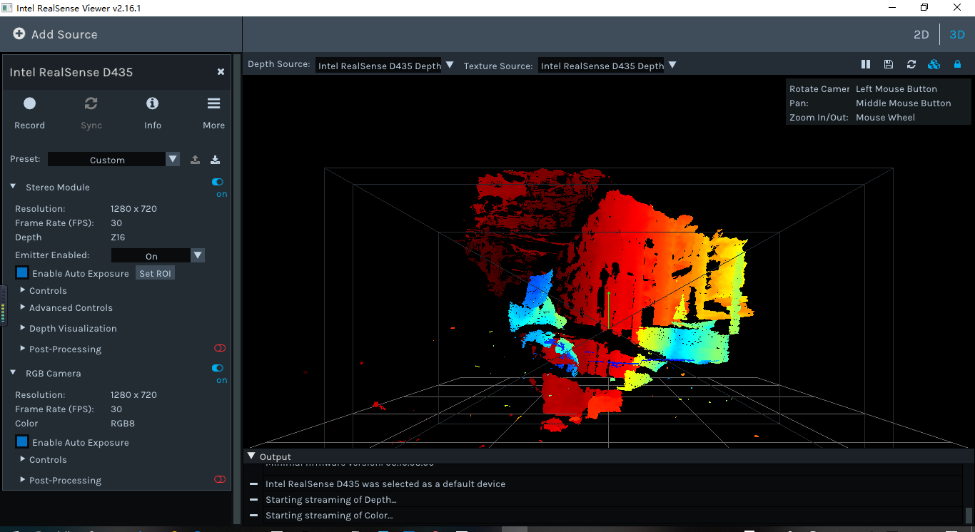Click the minus icon beside Starting streaming of Depth
This screenshot has height=532, width=975.
coord(253,499)
